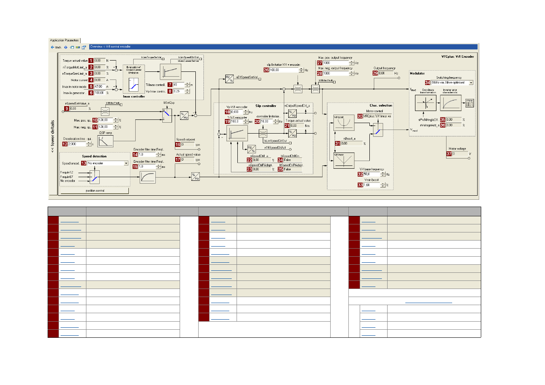Click the controller limitation field 10.00

point(267,121)
